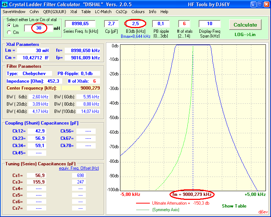Click the Cp [pF] input field
This screenshot has height=217, width=271.
[x=111, y=24]
